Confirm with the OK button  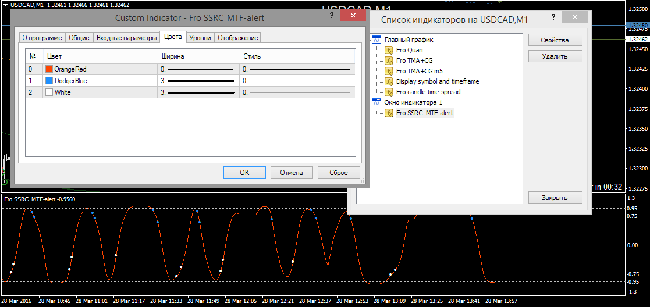(x=244, y=172)
